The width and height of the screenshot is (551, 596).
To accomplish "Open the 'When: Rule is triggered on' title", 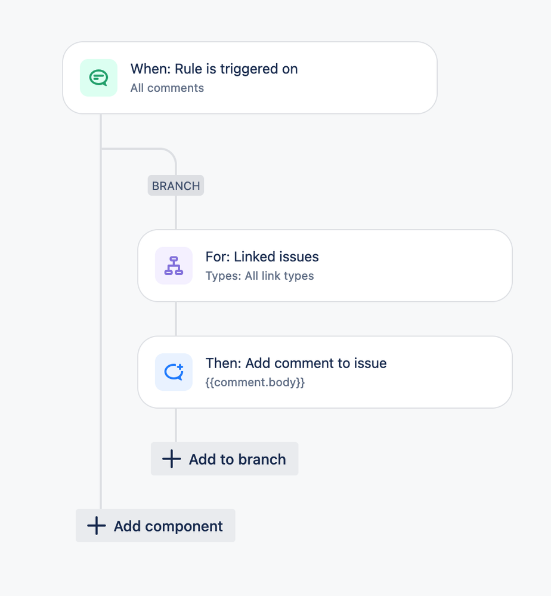I will click(x=214, y=69).
